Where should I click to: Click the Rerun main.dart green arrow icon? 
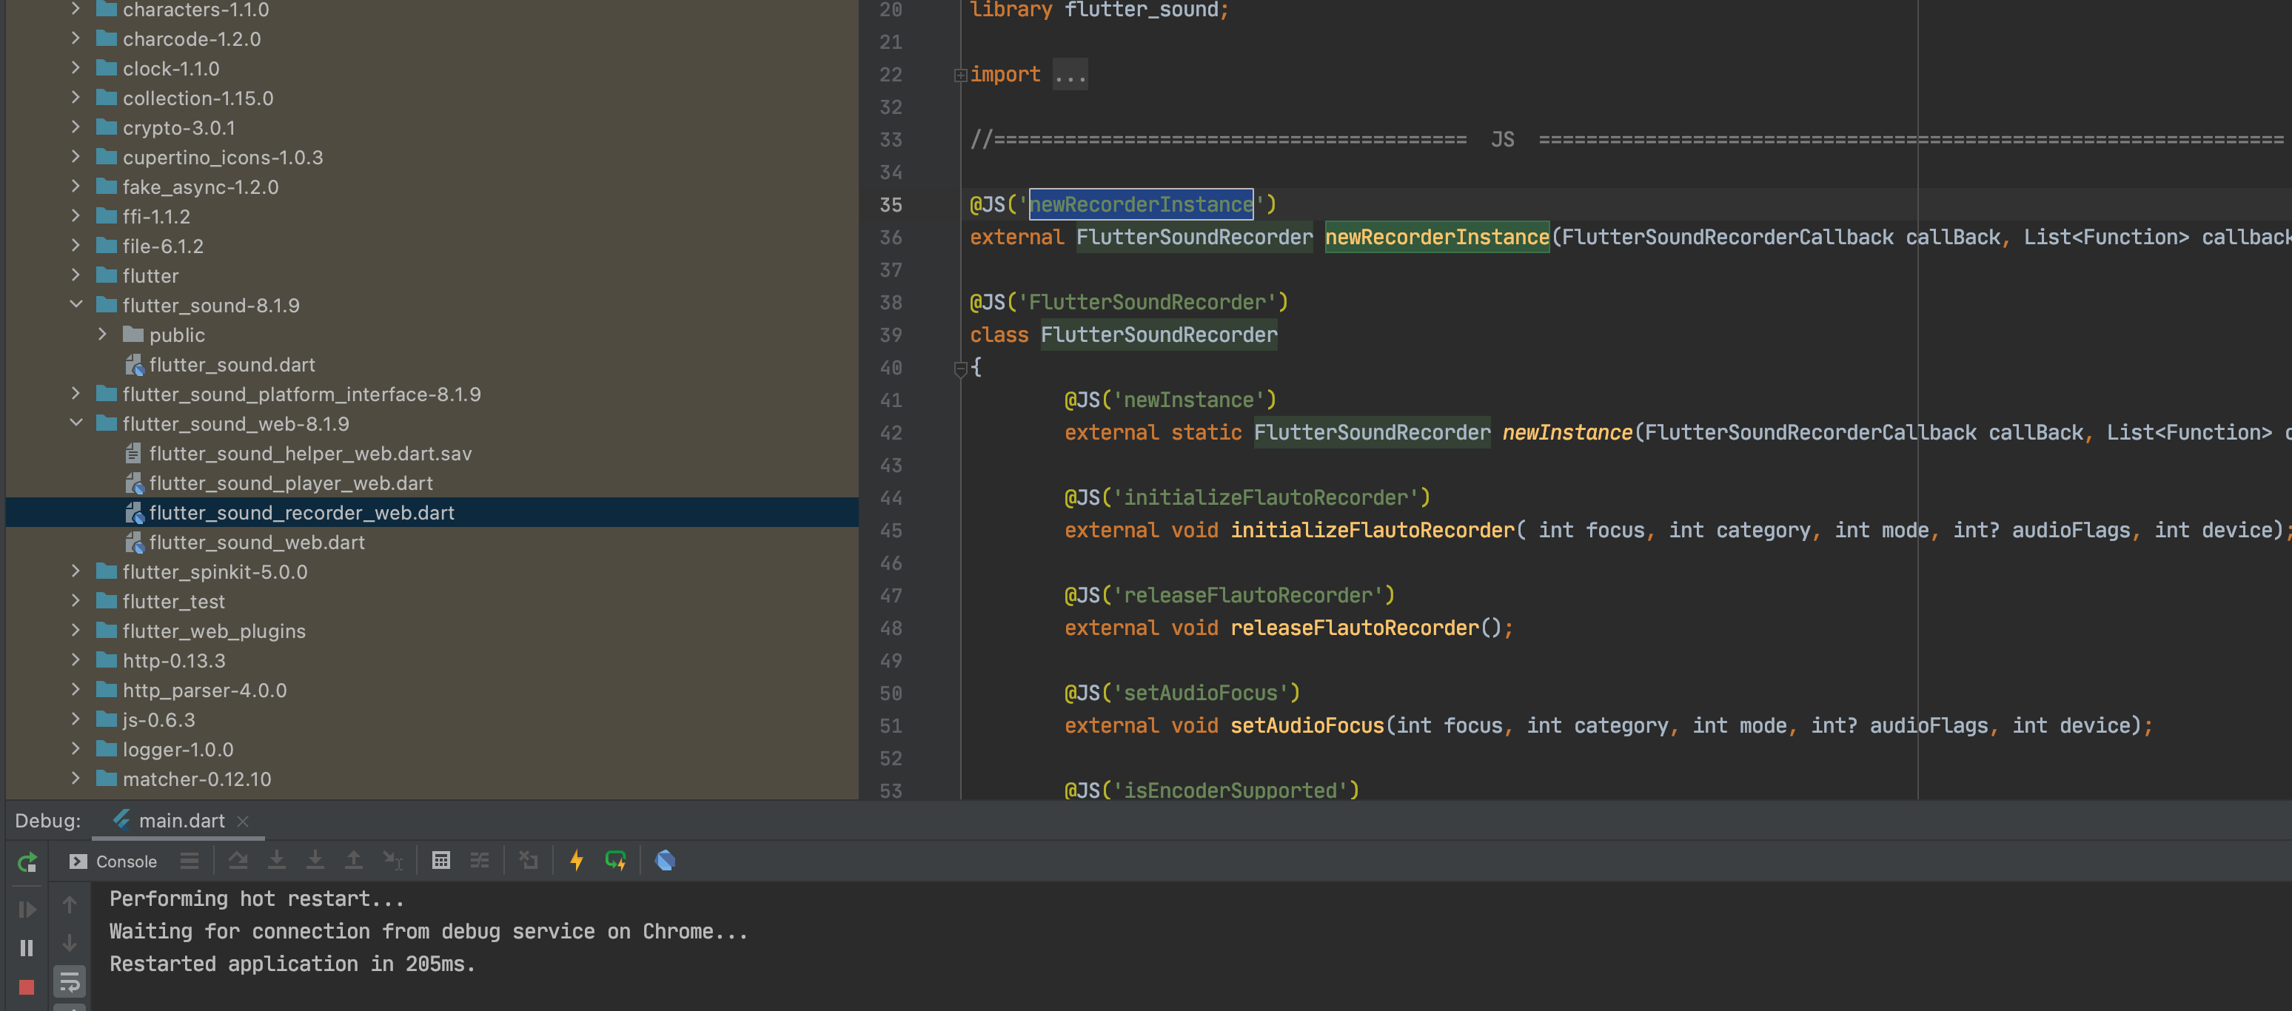click(x=27, y=861)
